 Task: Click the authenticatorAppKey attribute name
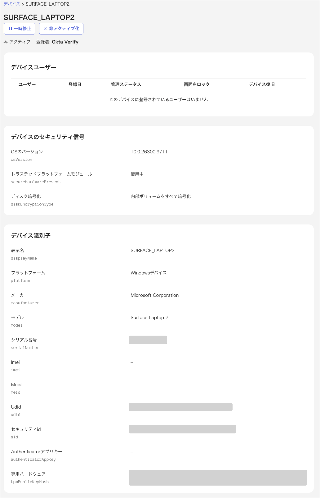click(x=33, y=460)
